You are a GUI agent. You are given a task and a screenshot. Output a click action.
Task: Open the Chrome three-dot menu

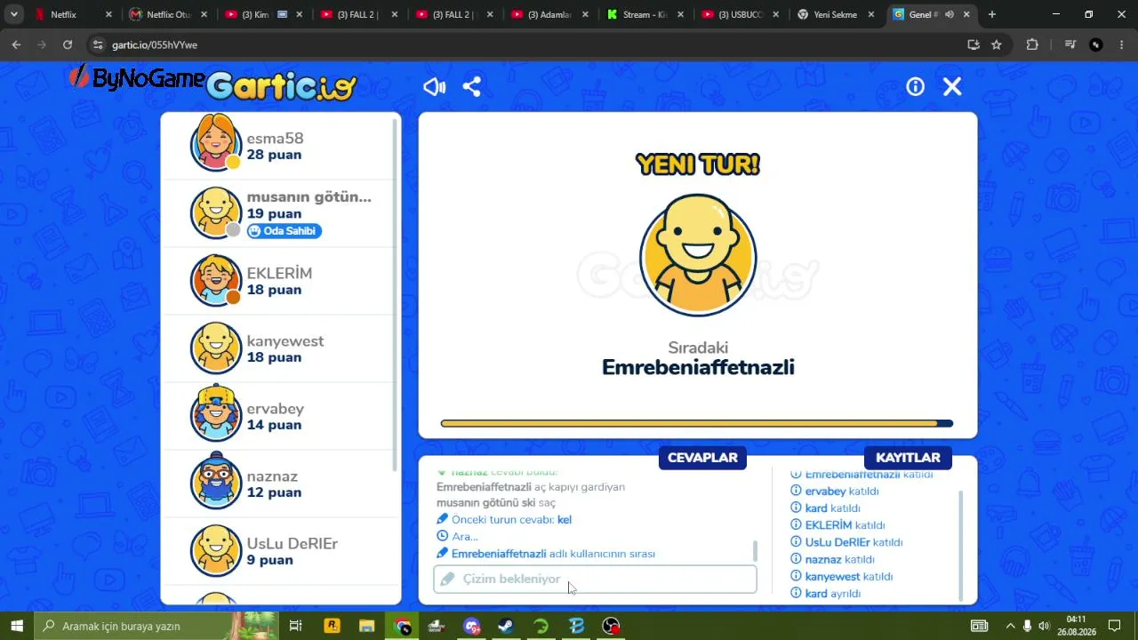tap(1122, 44)
